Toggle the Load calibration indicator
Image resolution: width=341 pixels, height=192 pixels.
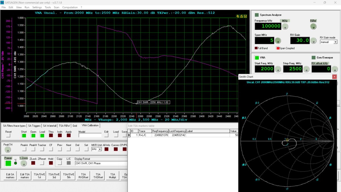(x=42, y=135)
